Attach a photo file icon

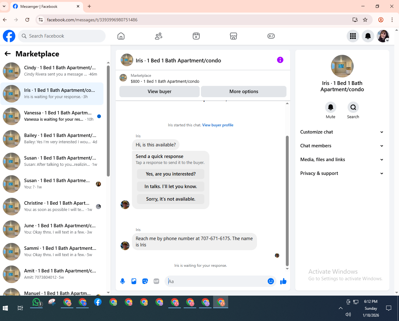coord(134,281)
